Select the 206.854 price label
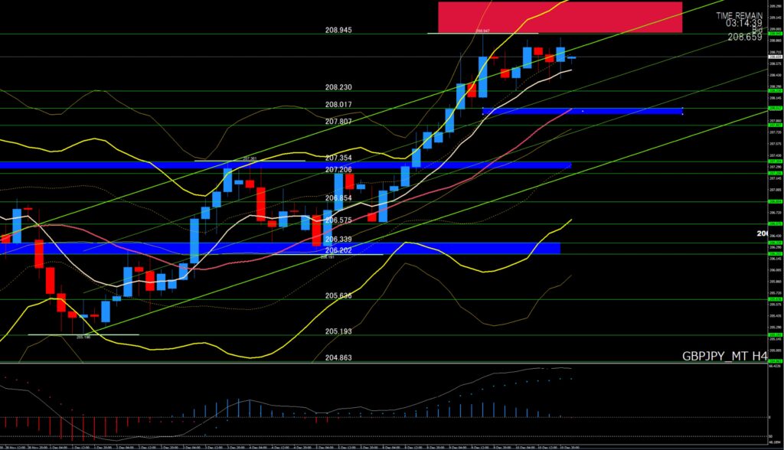Viewport: 784px width, 450px height. coord(338,198)
